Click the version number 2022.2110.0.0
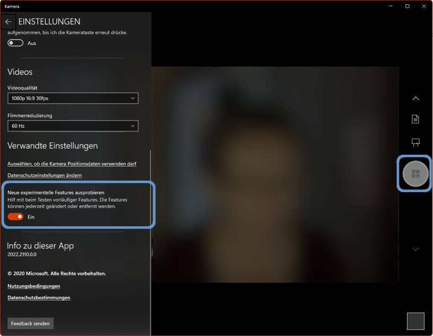 coord(22,254)
